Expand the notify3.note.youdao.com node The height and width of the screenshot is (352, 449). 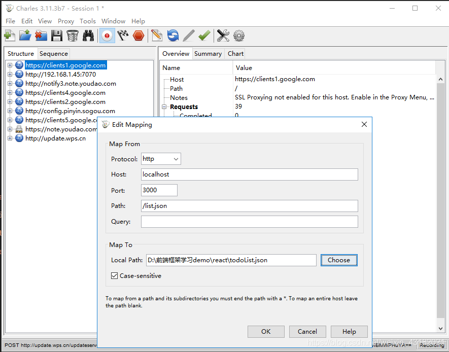(x=10, y=84)
